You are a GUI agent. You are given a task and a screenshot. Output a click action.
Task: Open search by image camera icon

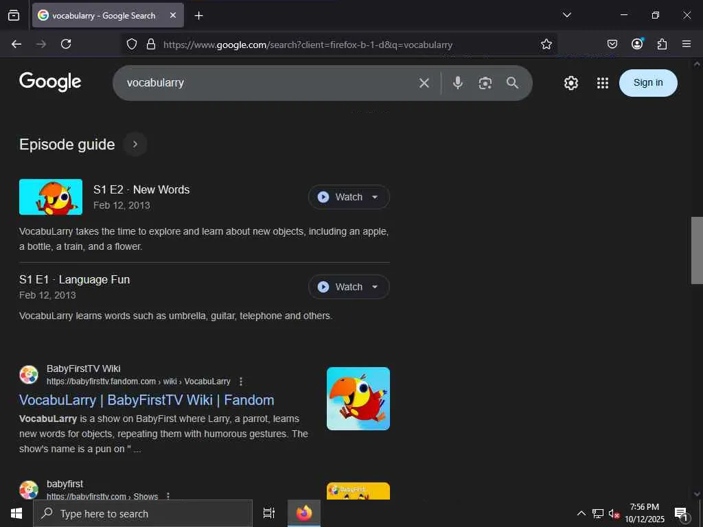pos(485,83)
